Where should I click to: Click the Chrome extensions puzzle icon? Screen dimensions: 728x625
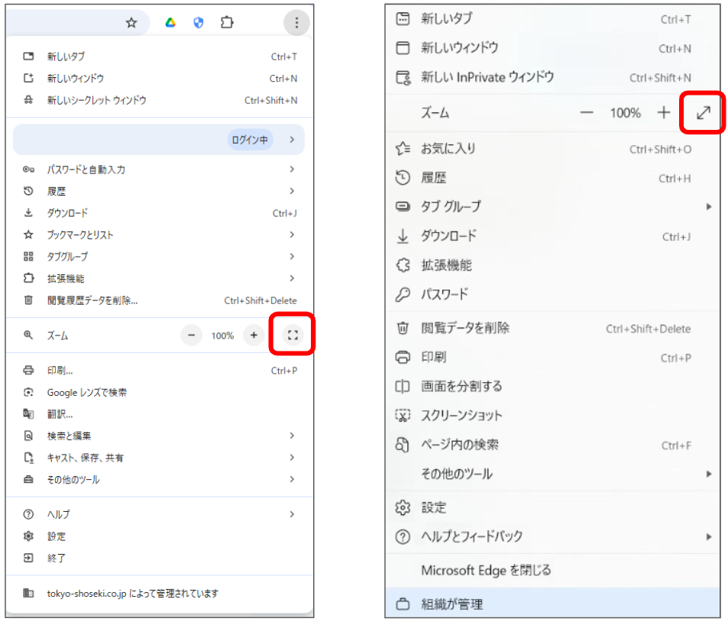(x=226, y=22)
